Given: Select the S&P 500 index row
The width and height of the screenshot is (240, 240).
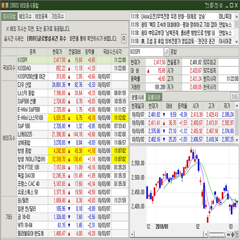Looking at the screenshot, I should tap(73, 126).
